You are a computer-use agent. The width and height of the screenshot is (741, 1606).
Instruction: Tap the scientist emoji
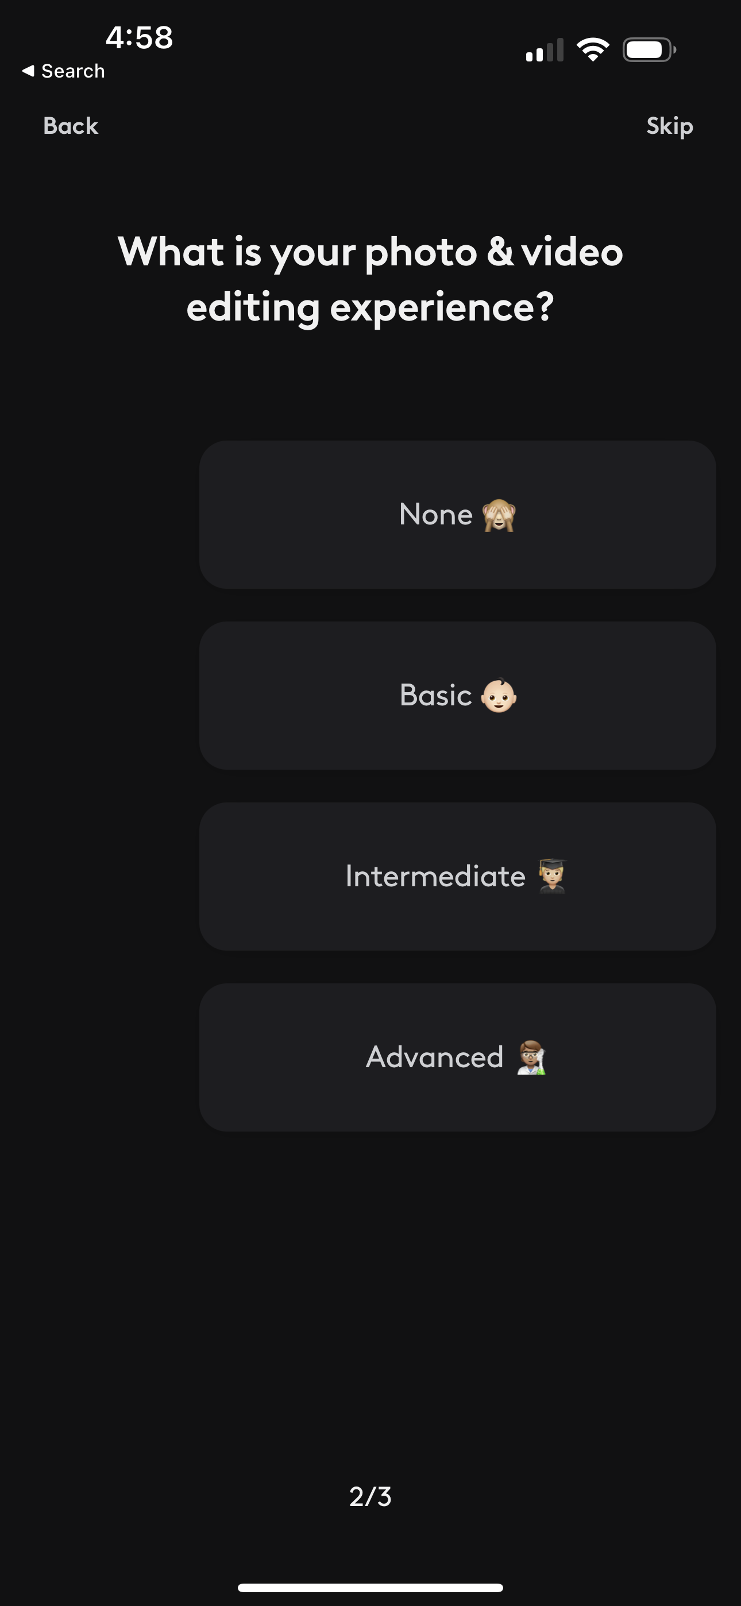pyautogui.click(x=531, y=1057)
